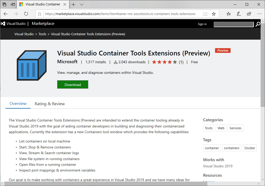Open the Tools breadcrumb link
The height and width of the screenshot is (186, 265).
pos(42,34)
